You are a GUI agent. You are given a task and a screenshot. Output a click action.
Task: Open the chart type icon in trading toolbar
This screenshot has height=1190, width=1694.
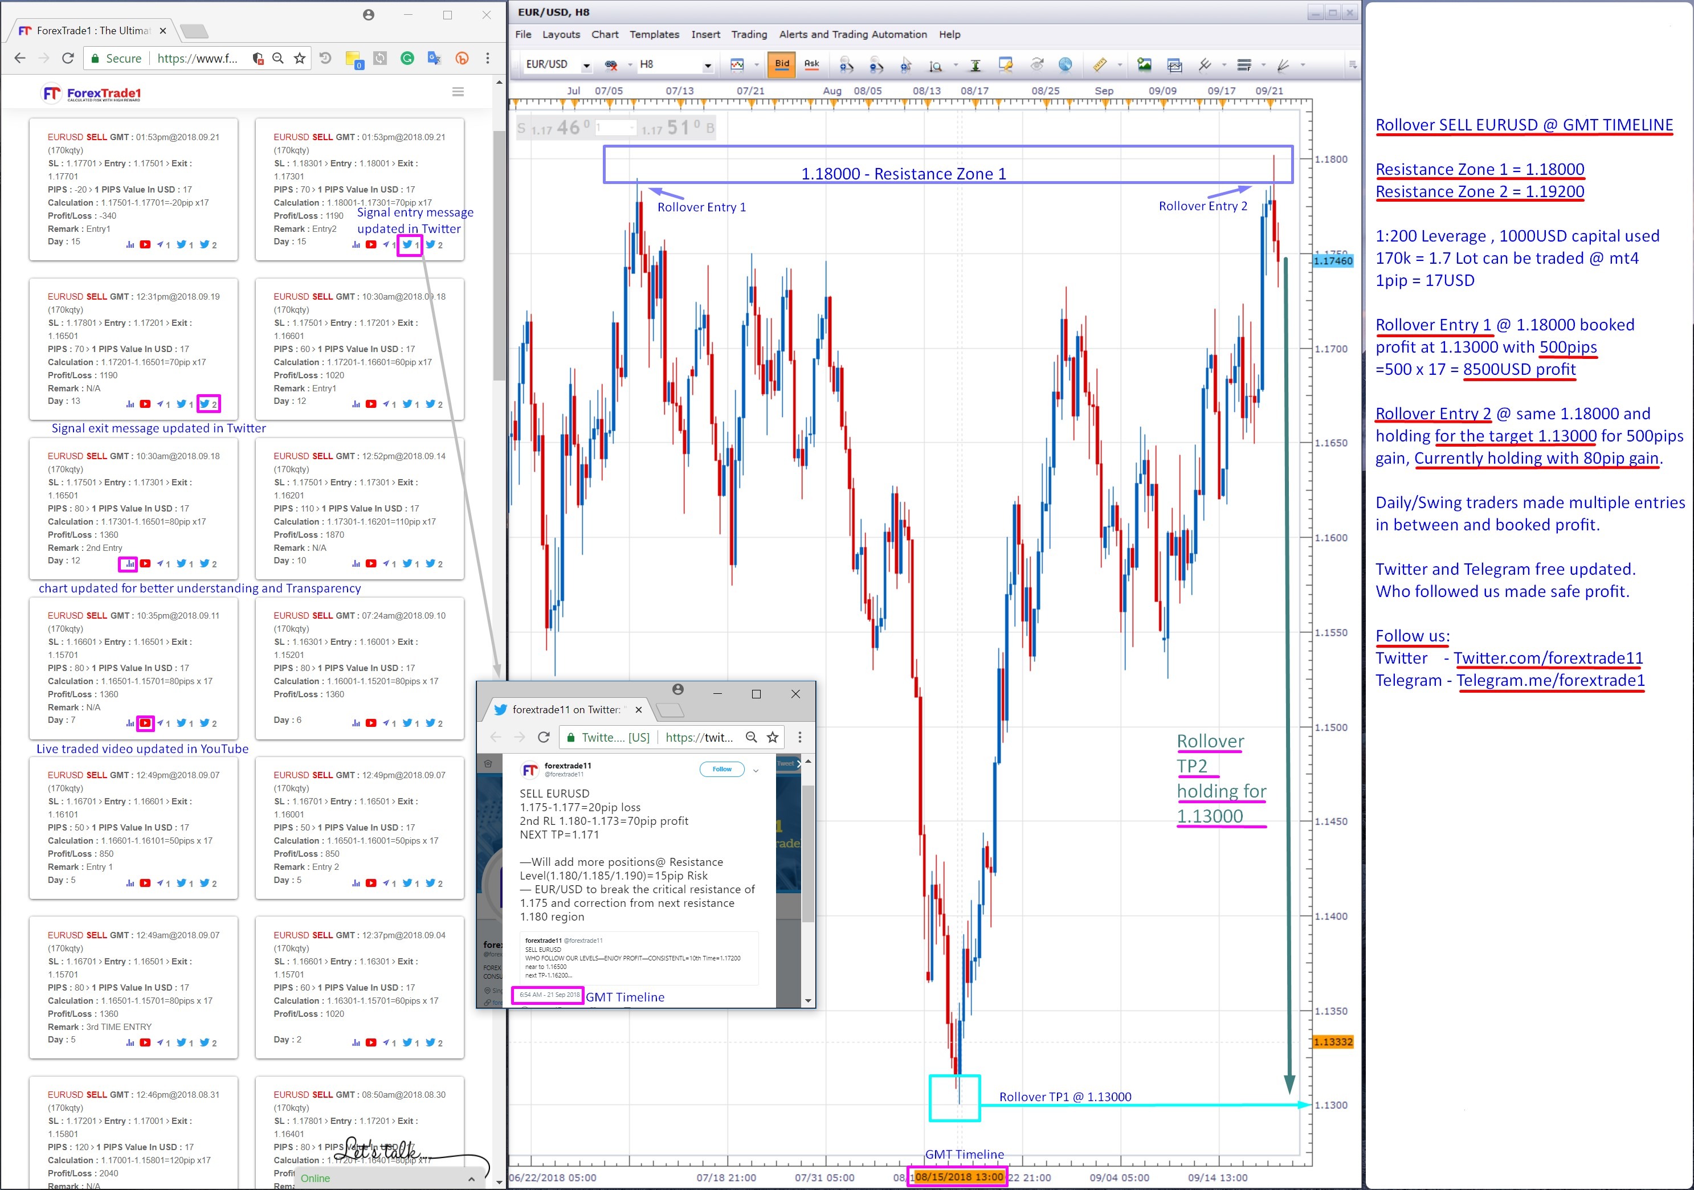(736, 65)
